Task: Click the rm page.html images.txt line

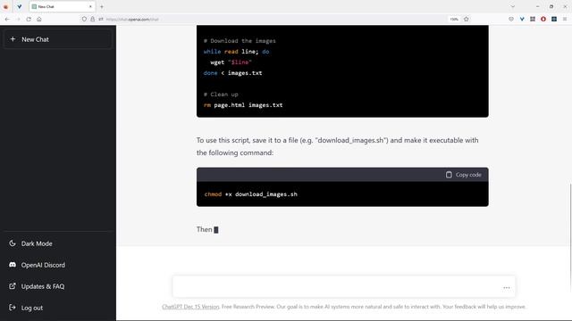Action: [x=243, y=105]
